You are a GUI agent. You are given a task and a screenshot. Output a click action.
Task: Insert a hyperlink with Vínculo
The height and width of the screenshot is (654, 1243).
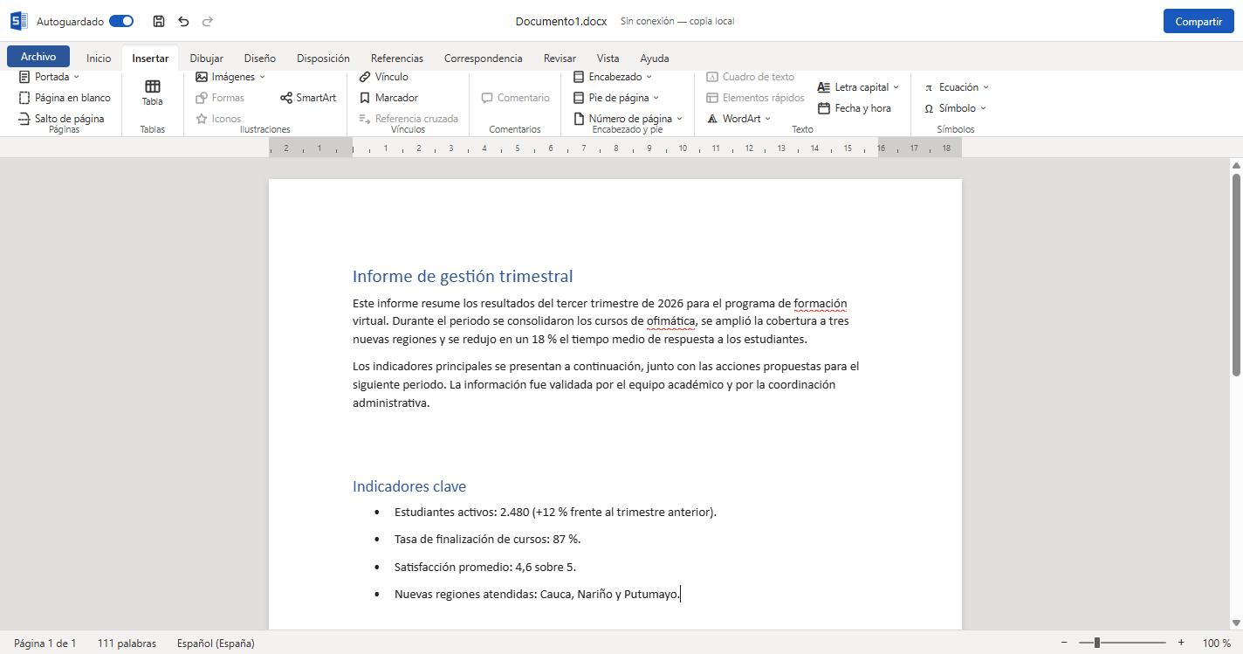(384, 77)
